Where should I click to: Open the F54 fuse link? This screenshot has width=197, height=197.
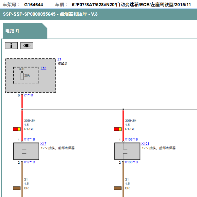click(43, 68)
